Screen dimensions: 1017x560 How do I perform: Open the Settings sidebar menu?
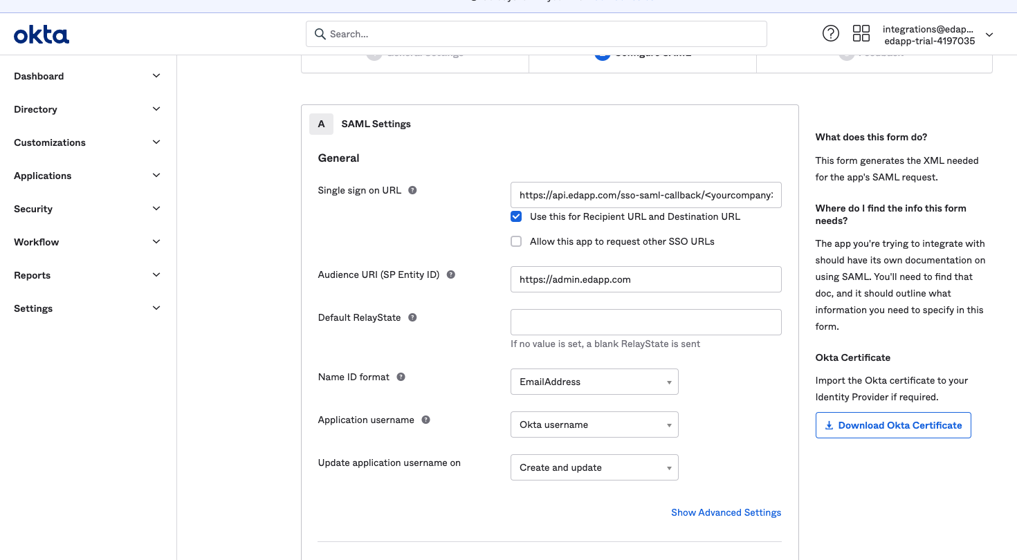pos(87,308)
